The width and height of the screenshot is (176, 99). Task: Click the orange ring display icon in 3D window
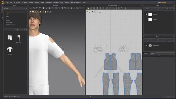(35, 12)
